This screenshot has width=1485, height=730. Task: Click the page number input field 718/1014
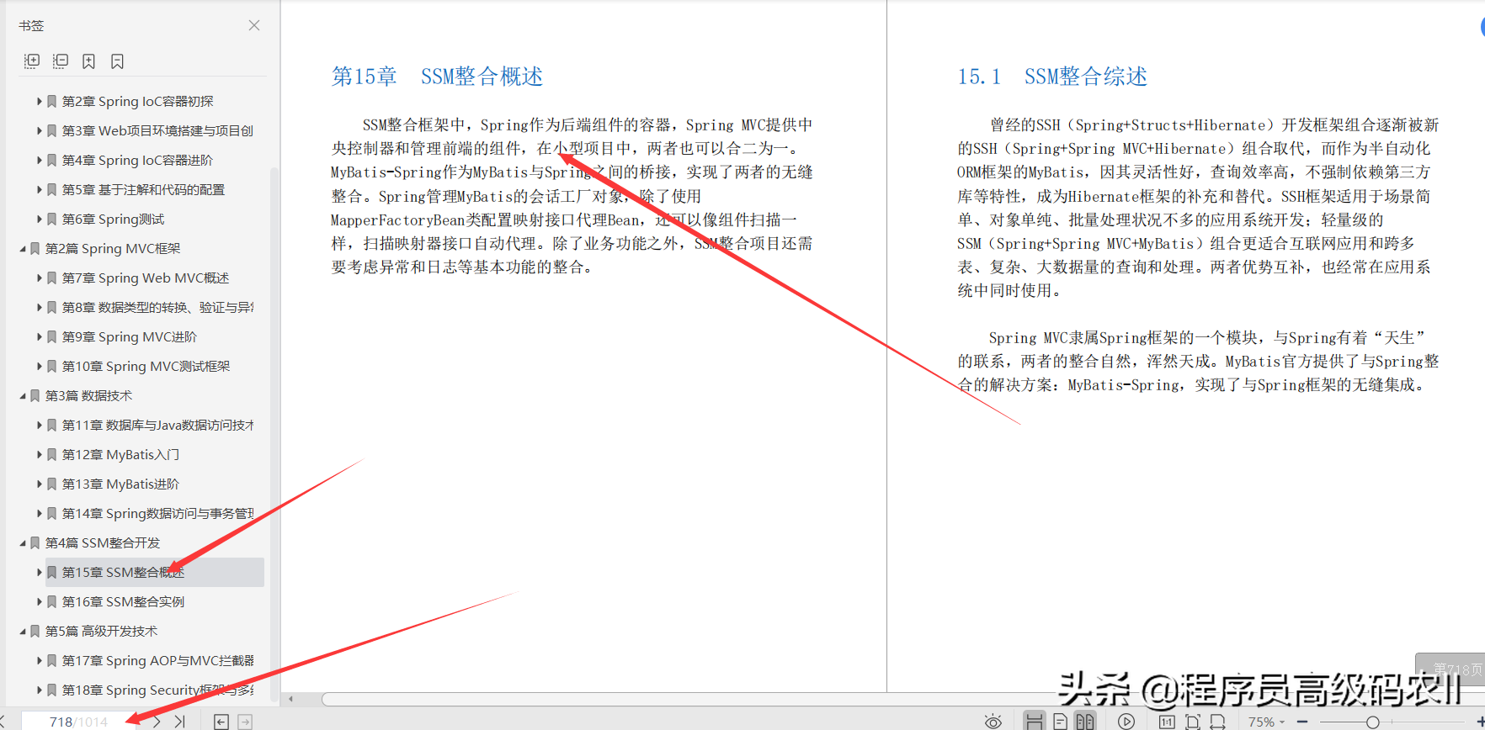[78, 722]
